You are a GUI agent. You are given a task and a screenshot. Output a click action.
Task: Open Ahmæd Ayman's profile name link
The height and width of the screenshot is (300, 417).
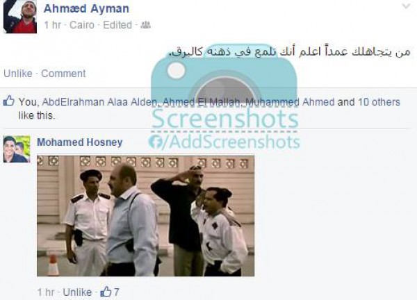coord(86,8)
